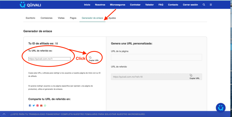This screenshot has width=232, height=117.
Task: Open the smiley chat widget button
Action: coord(221,108)
